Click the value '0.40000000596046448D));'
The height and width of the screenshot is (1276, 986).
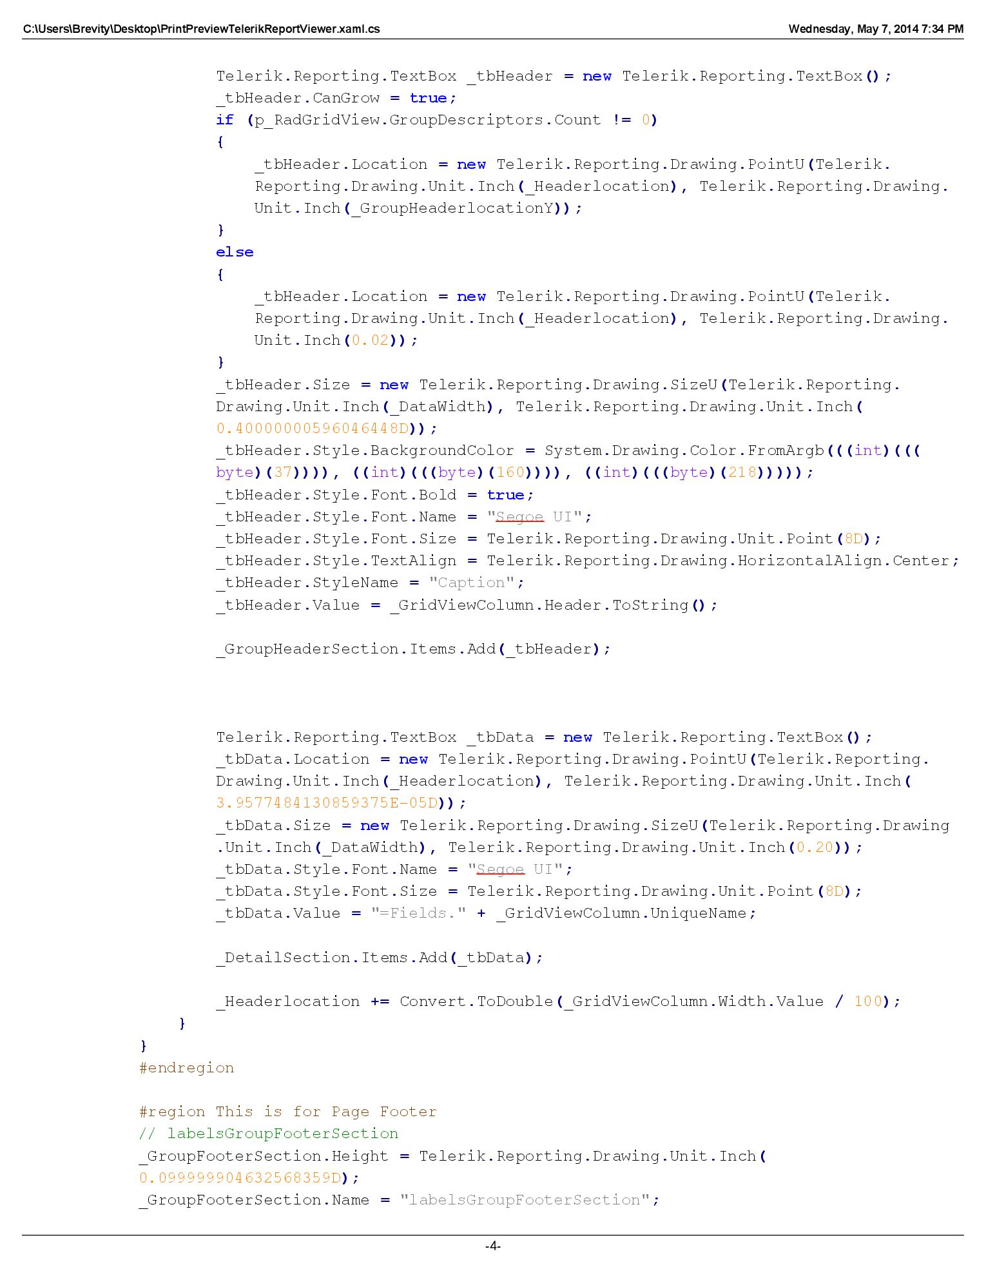pyautogui.click(x=327, y=429)
